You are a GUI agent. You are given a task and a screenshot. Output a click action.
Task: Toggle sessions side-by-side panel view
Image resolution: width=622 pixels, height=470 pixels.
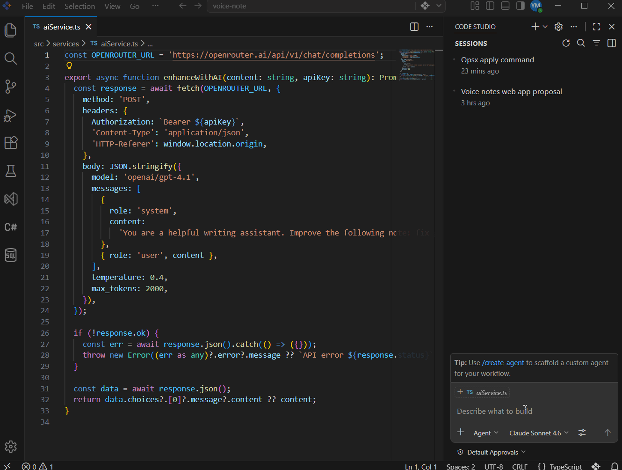tap(611, 43)
